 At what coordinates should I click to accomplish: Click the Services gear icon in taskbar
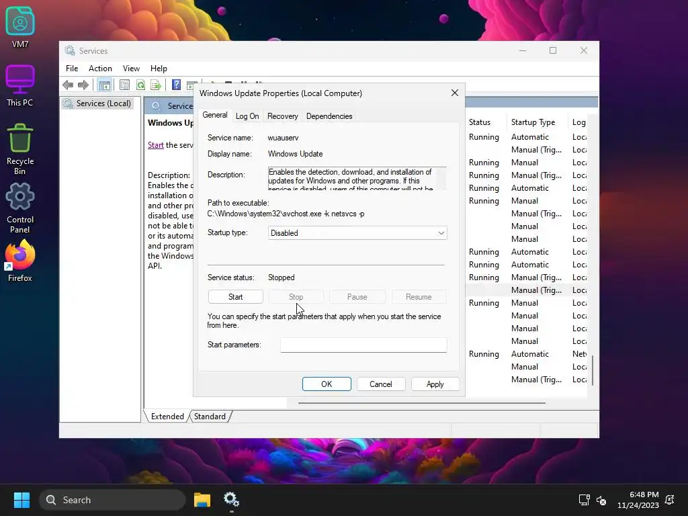click(x=231, y=500)
